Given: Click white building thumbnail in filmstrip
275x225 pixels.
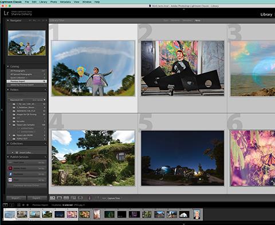Looking at the screenshot, I should 184,214.
